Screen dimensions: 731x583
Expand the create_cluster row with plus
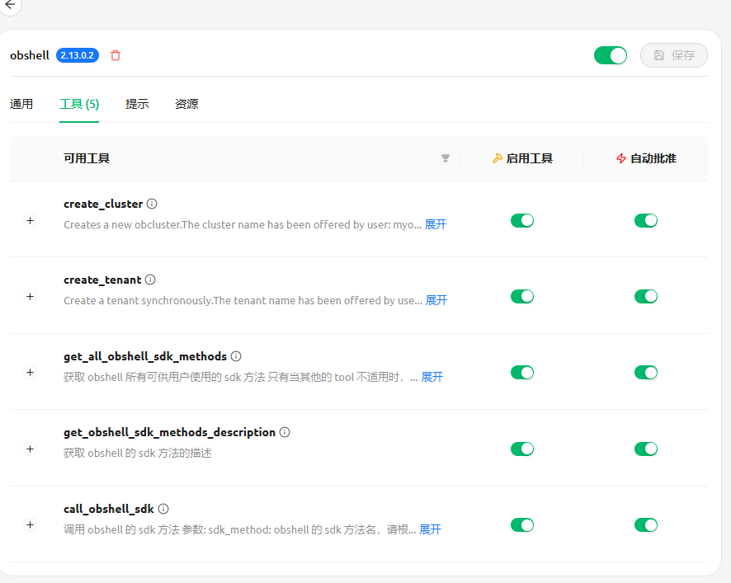tap(31, 221)
